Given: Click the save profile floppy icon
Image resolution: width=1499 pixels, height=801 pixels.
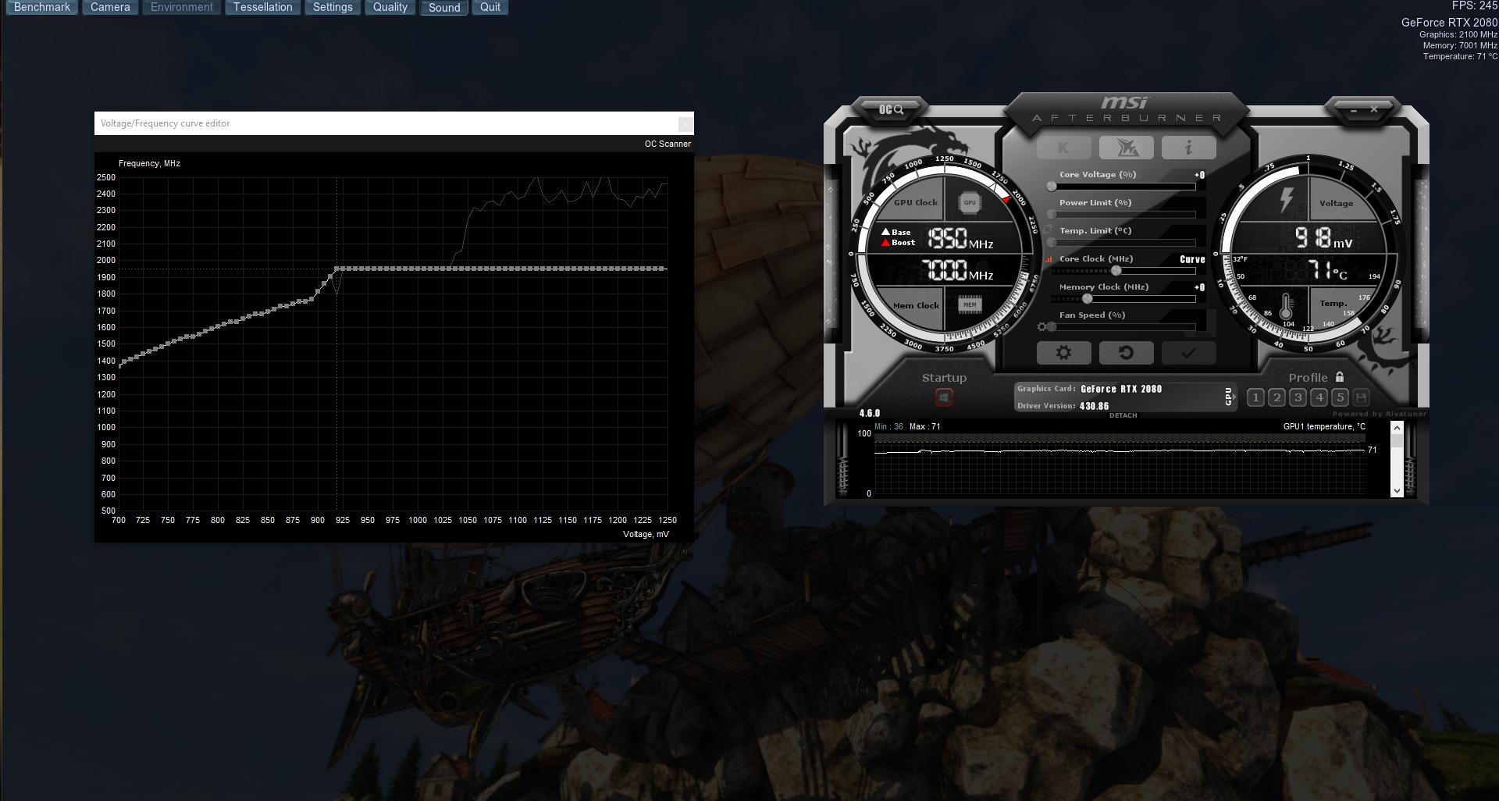Looking at the screenshot, I should click(1361, 397).
